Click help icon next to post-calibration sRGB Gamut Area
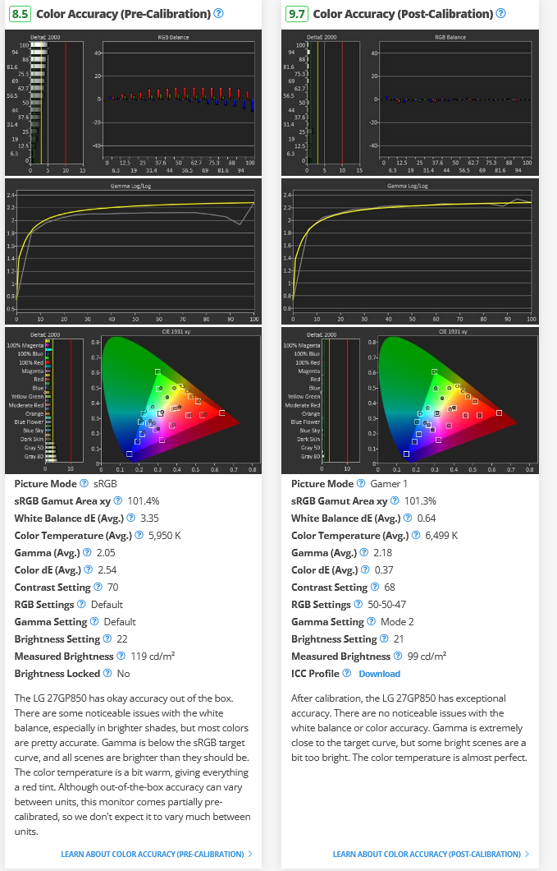Screen dimensions: 557x871 tap(395, 500)
